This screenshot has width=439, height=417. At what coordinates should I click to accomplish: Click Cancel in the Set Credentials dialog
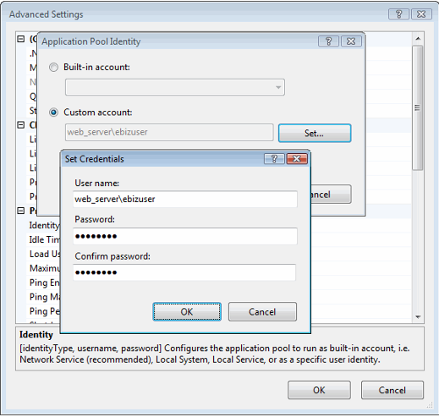pyautogui.click(x=262, y=312)
